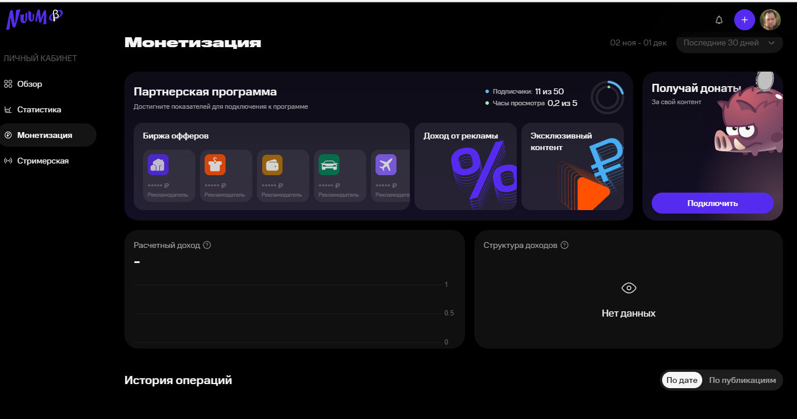Screen dimensions: 797x419
Task: Click help icon next to Структура доходов
Action: click(x=564, y=245)
